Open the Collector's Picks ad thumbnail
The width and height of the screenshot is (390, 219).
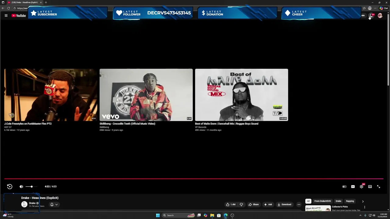[x=318, y=208]
